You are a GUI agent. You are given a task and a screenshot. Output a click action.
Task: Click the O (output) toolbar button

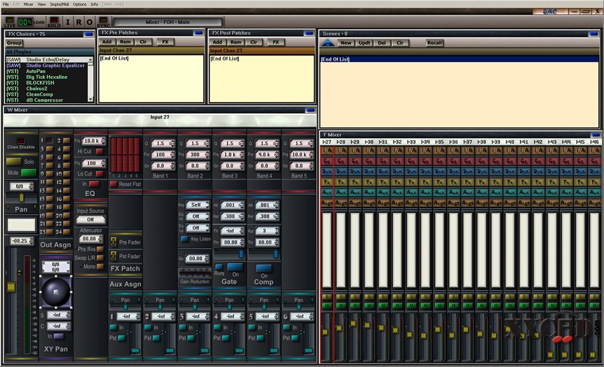point(89,22)
